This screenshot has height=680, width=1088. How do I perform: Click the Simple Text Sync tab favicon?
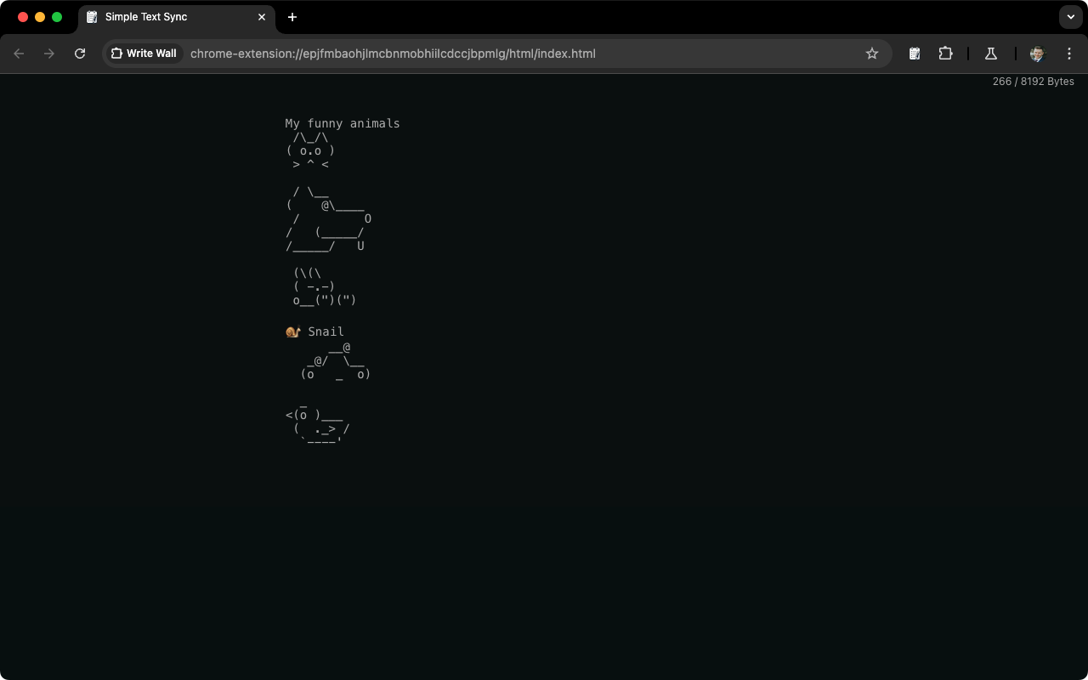tap(92, 17)
